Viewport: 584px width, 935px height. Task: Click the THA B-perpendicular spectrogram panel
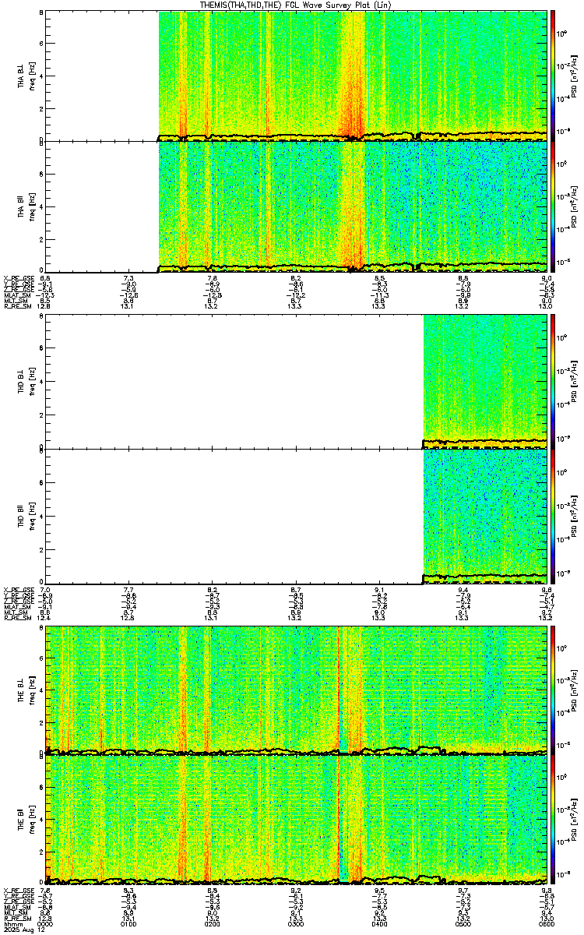296,75
